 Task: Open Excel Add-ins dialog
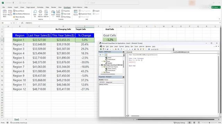point(40,13)
